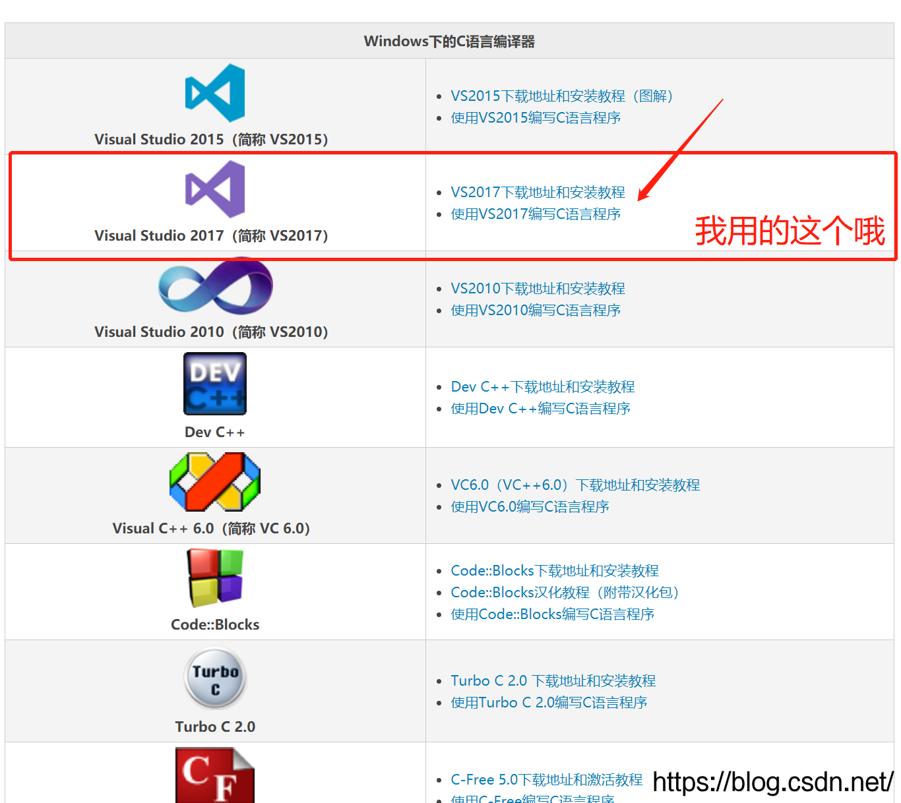Open 使用VS2010编写C语言程序 link
The height and width of the screenshot is (803, 901).
click(536, 311)
